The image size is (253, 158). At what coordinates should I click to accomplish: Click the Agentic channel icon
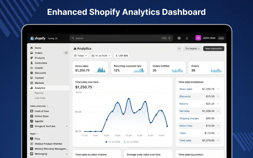coord(32,121)
